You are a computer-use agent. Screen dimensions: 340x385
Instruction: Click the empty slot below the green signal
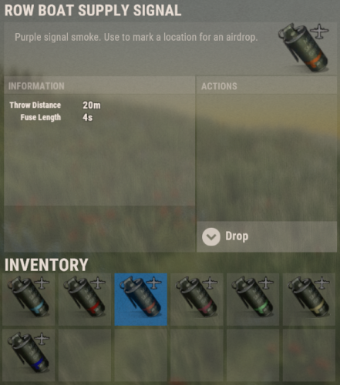[253, 356]
